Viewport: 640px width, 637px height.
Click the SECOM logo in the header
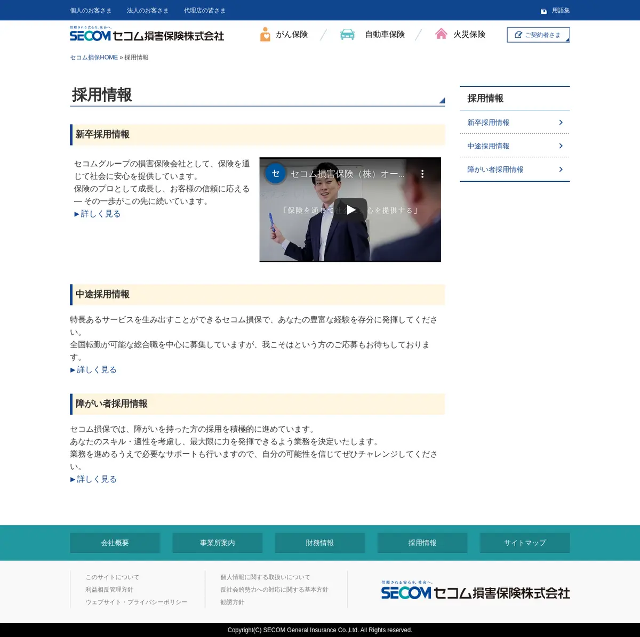pos(147,34)
